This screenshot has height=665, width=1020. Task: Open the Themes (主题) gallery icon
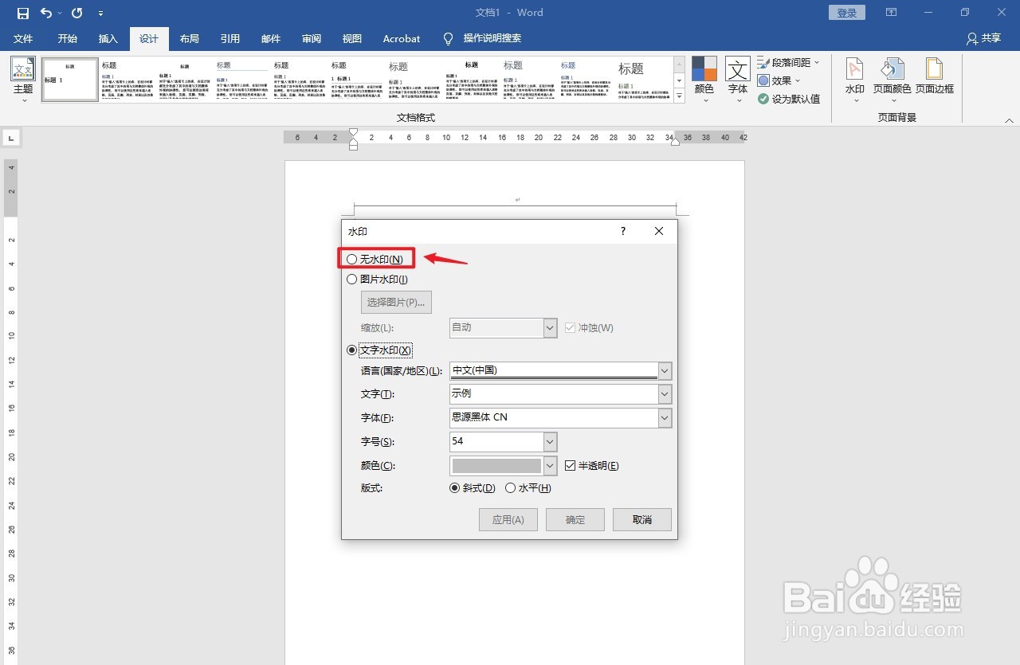[23, 69]
